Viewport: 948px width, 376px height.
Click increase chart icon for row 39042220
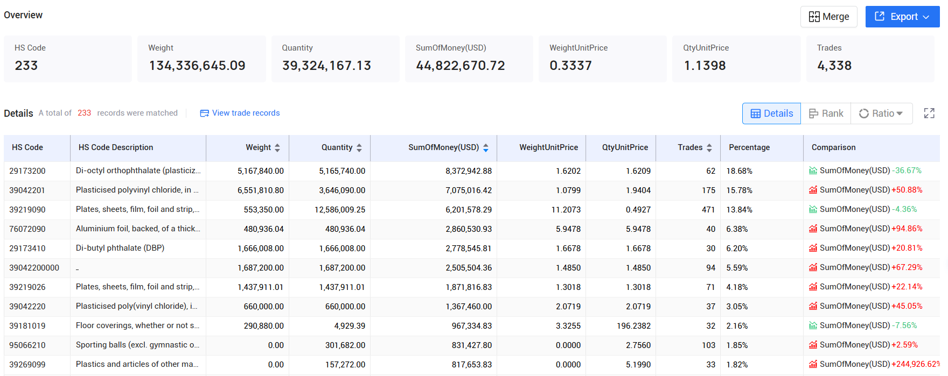click(813, 306)
